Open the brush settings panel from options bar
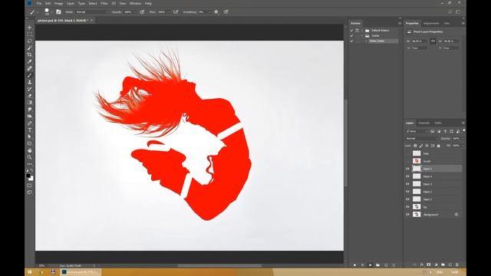 pos(58,12)
